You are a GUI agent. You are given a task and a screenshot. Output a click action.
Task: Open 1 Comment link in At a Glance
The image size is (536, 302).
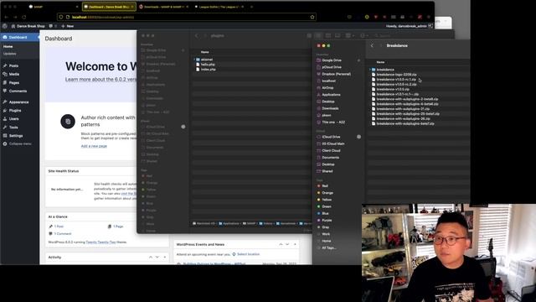tap(63, 233)
